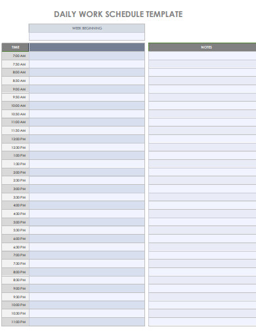Image resolution: width=256 pixels, height=331 pixels.
Task: Click the 3:00 PM time cell
Action: coord(15,189)
